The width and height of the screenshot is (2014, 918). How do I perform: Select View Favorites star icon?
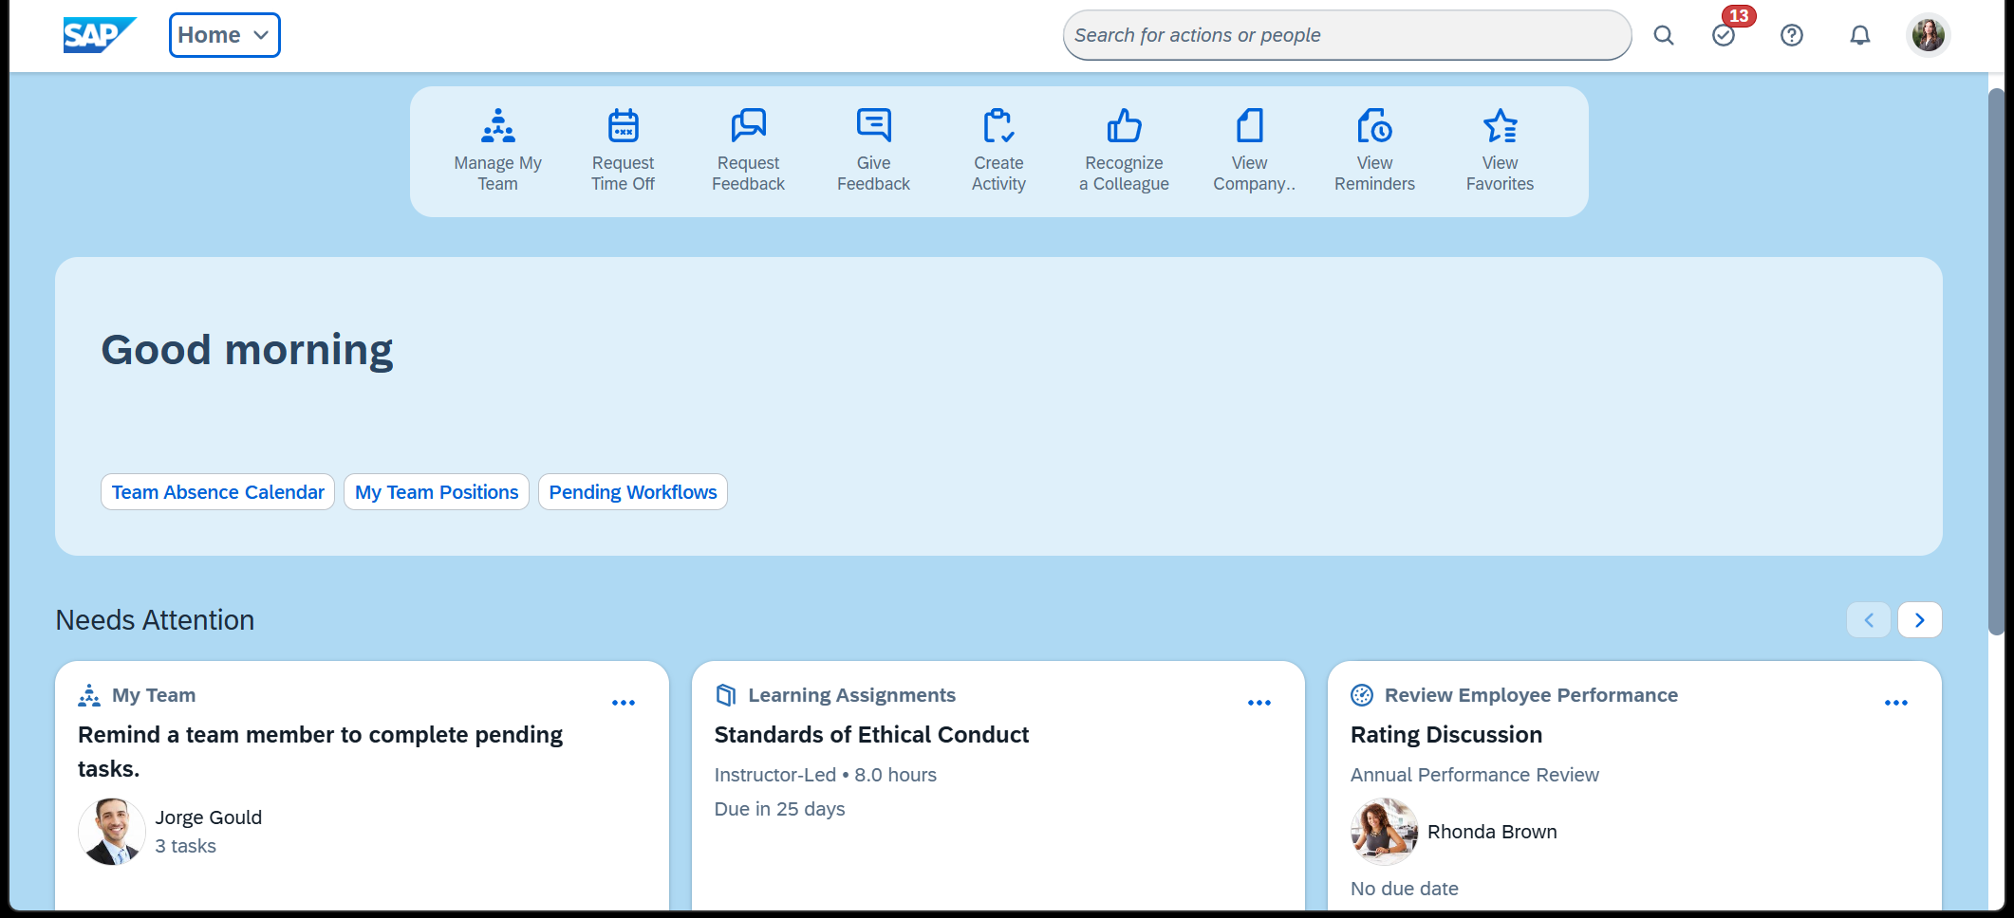[x=1499, y=124]
